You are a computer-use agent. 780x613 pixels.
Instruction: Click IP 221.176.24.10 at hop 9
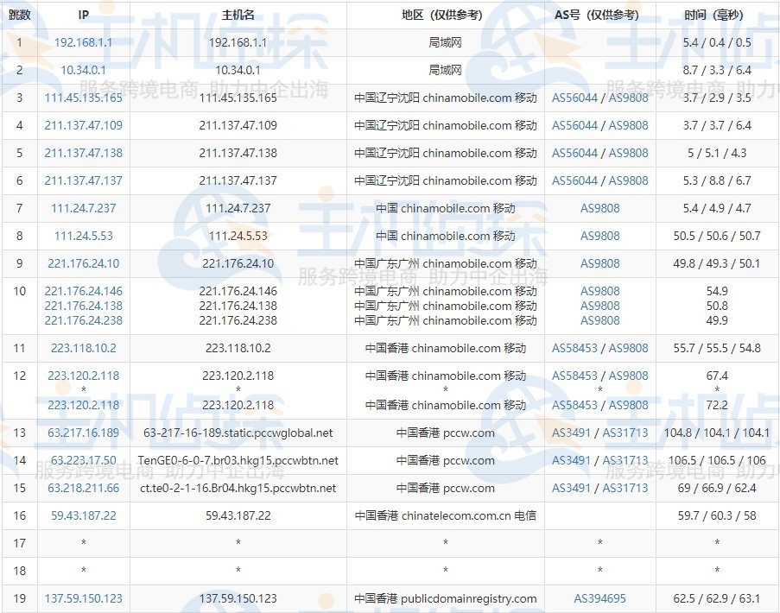tap(83, 263)
